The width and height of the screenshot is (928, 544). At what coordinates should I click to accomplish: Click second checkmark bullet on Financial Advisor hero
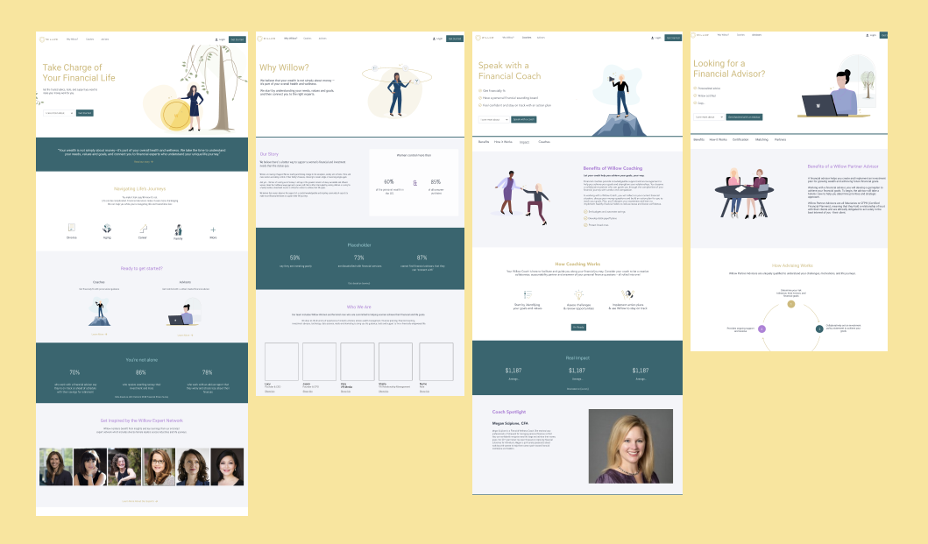696,95
